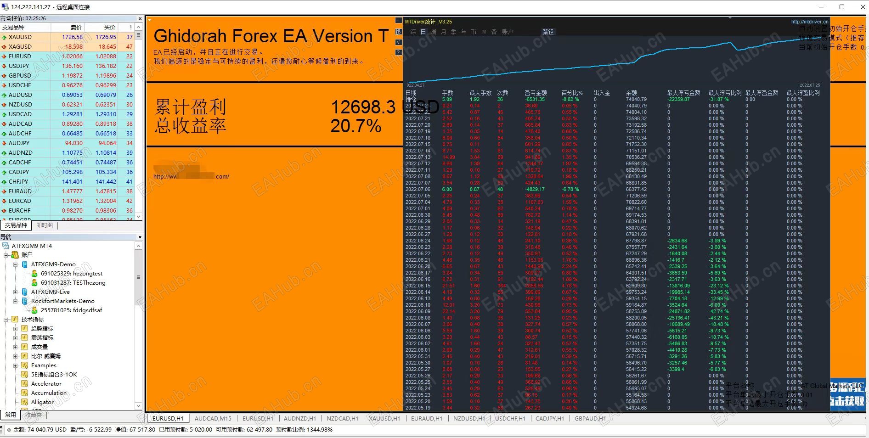Click the 震荡指标 indicator folder icon

25,338
